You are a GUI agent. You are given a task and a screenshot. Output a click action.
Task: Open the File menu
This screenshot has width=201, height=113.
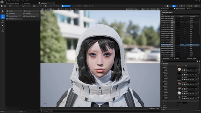(x=6, y=1)
